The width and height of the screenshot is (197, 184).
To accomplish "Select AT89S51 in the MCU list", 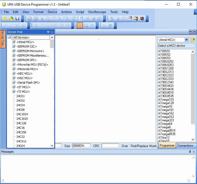I will tap(164, 51).
